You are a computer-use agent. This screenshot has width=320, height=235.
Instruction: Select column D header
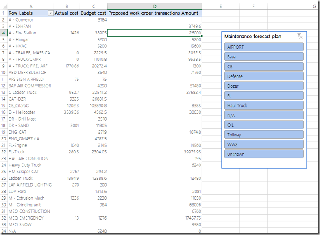click(155, 6)
